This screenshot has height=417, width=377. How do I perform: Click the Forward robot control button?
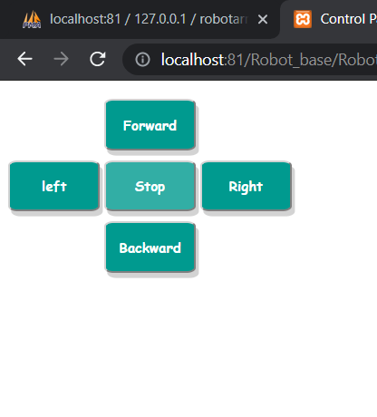click(150, 125)
